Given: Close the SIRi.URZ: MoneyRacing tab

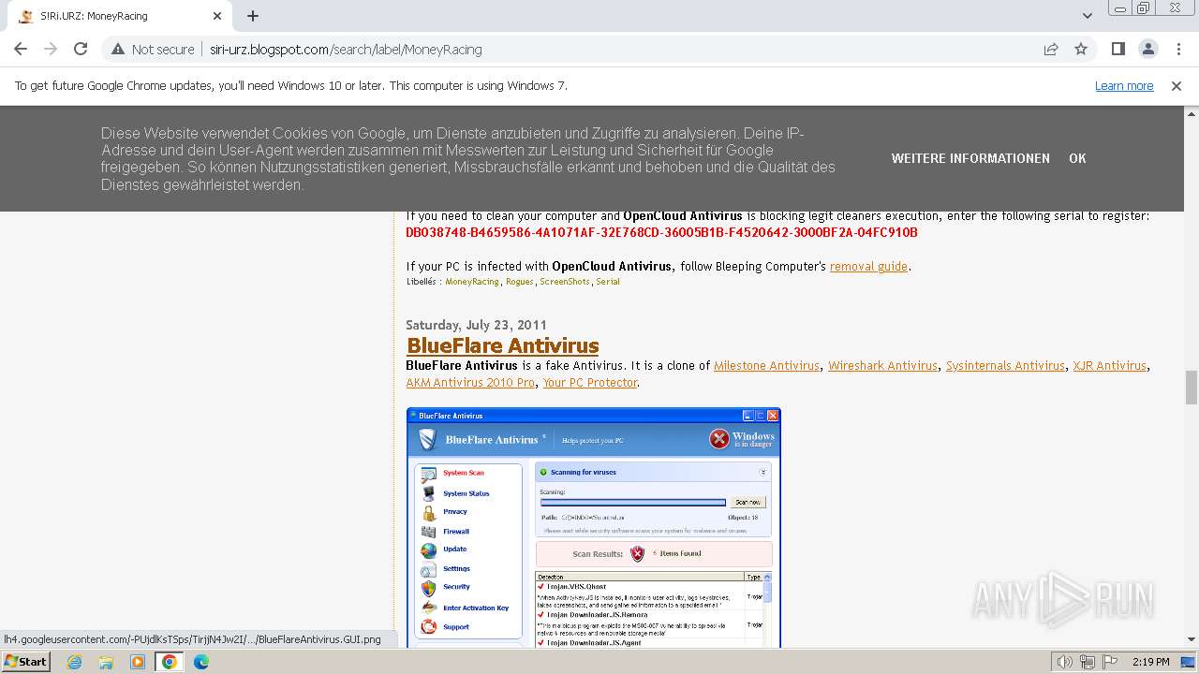Looking at the screenshot, I should [x=217, y=16].
